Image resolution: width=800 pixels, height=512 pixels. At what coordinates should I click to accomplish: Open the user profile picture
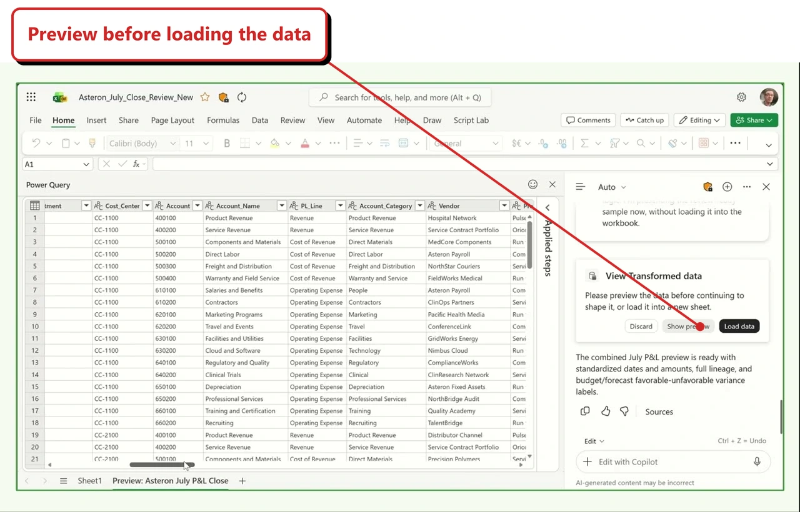(x=769, y=97)
